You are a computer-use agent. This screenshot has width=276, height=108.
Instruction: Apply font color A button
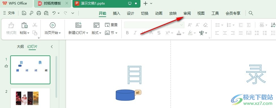(179, 33)
